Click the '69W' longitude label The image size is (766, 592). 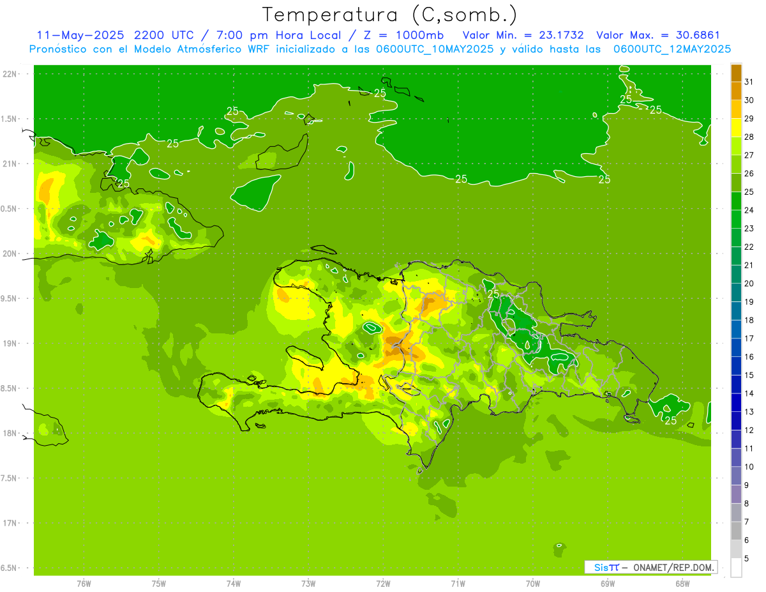coord(608,584)
